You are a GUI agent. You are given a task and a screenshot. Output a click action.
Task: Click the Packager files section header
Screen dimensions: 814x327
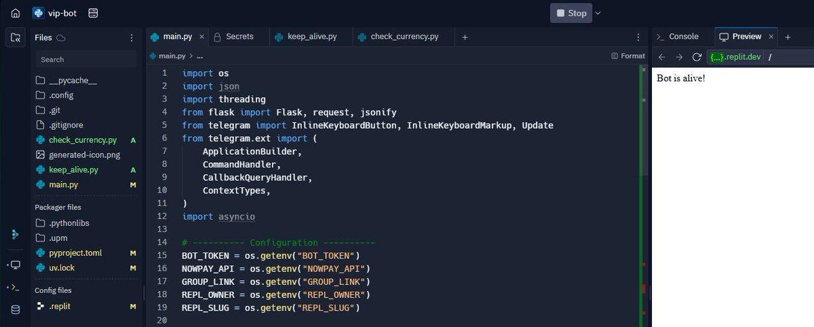point(58,207)
